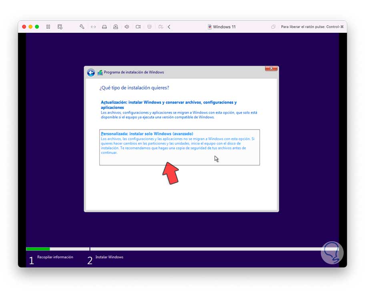Click the 'Instalar Windows' step label
The height and width of the screenshot is (300, 365).
[x=109, y=257]
